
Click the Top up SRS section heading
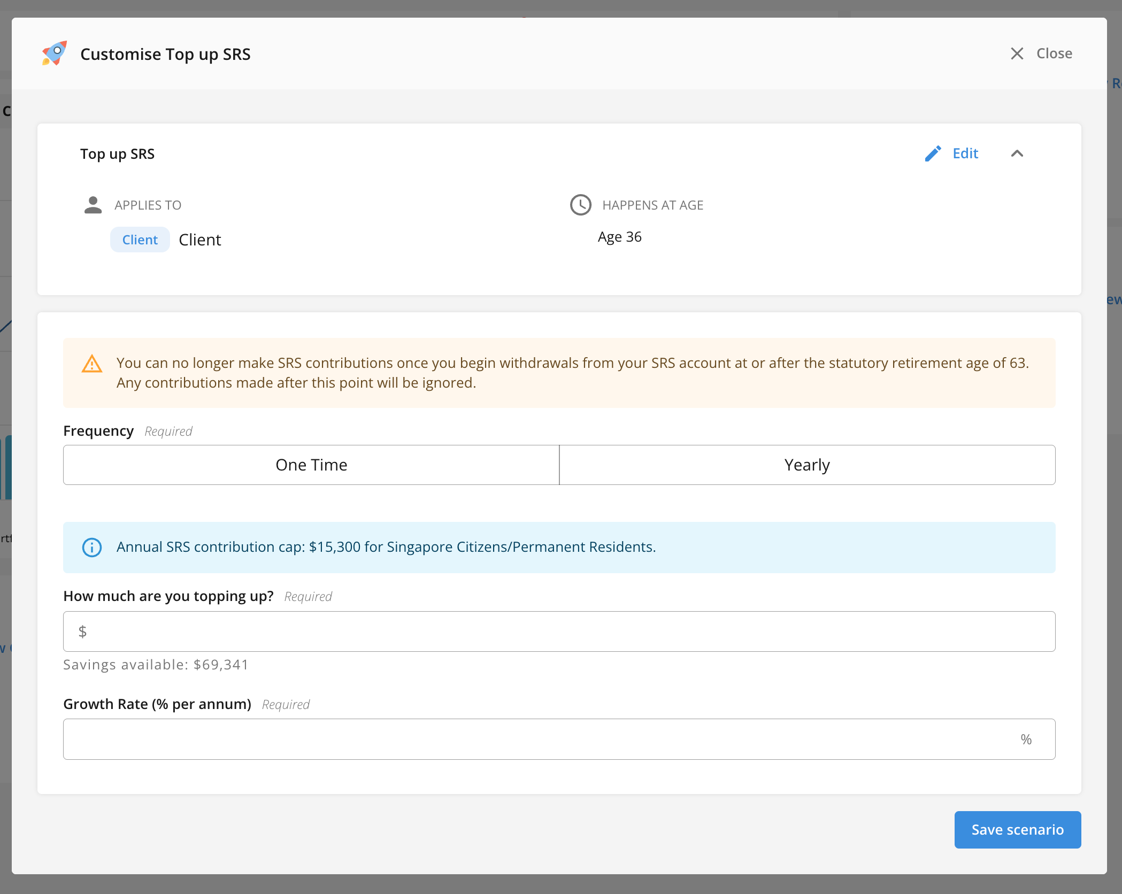coord(117,154)
